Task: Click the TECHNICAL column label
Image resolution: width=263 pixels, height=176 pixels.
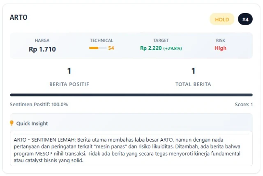Action: pyautogui.click(x=102, y=41)
